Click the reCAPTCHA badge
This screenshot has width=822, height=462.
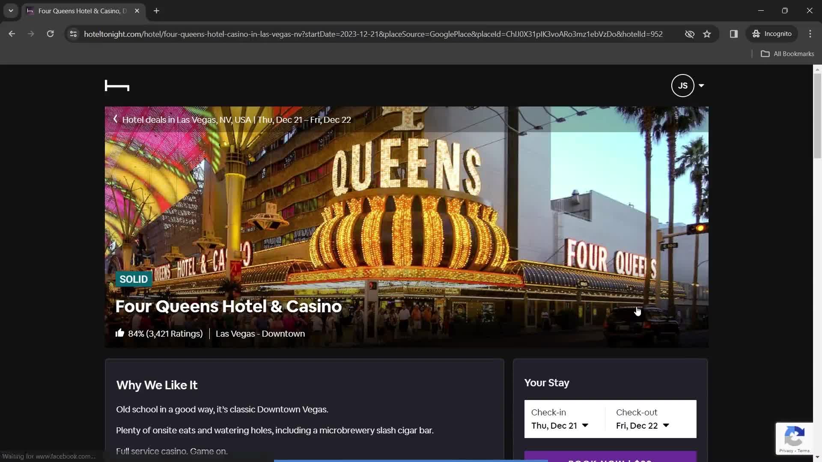coord(794,438)
